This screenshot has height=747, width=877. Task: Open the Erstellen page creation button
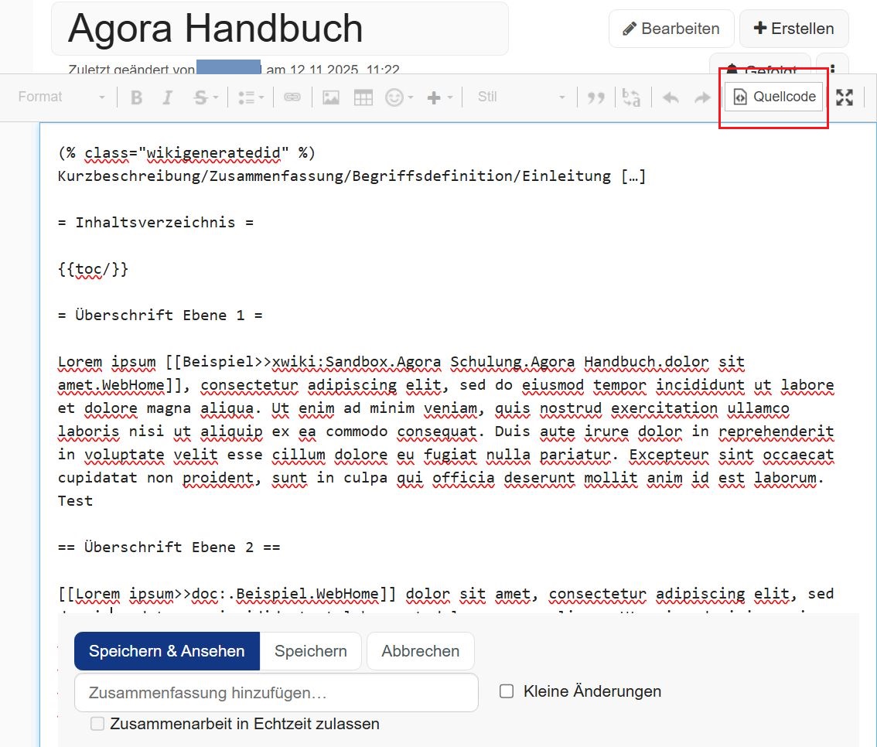point(793,29)
